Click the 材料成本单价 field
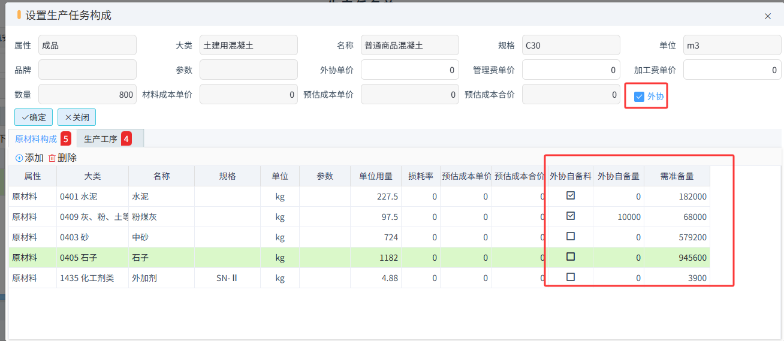The width and height of the screenshot is (784, 341). (x=249, y=94)
